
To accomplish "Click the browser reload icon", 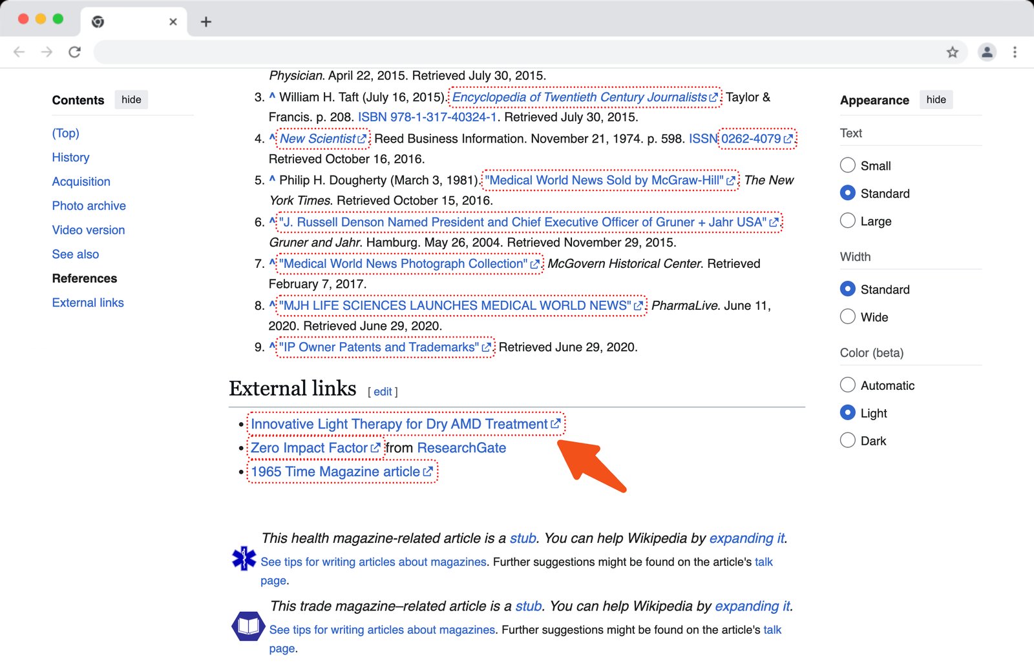I will click(x=74, y=52).
